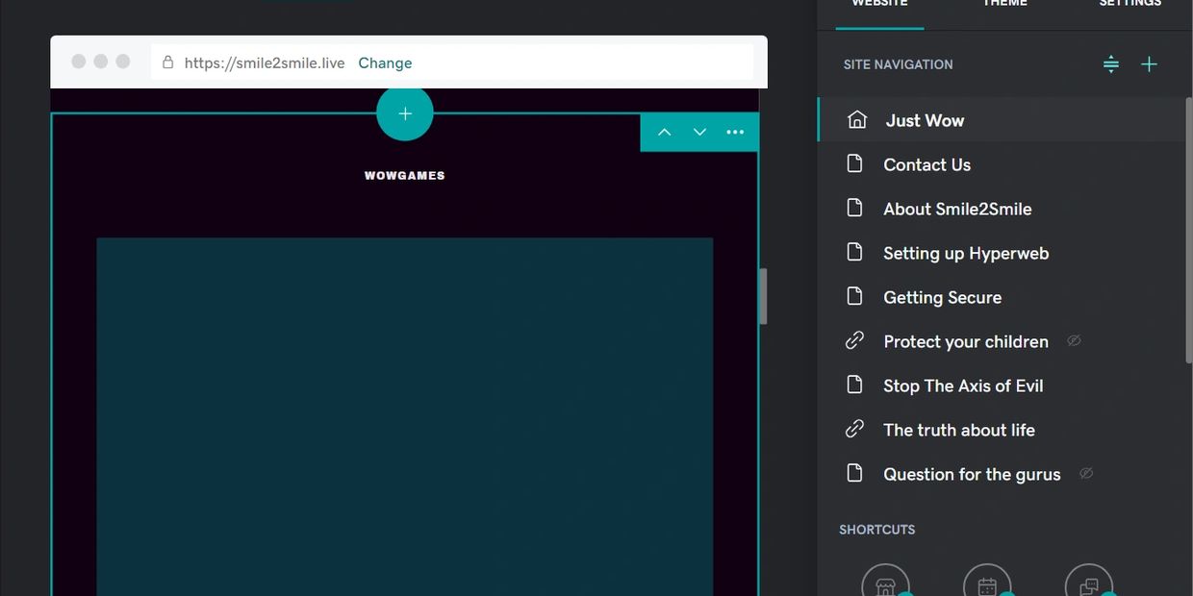This screenshot has height=596, width=1193.
Task: Open the chat messaging shortcut icon
Action: [1089, 583]
